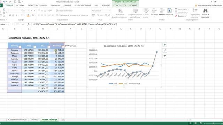Click the Вставить insert cells icon
This screenshot has width=223, height=125.
pos(154,11)
